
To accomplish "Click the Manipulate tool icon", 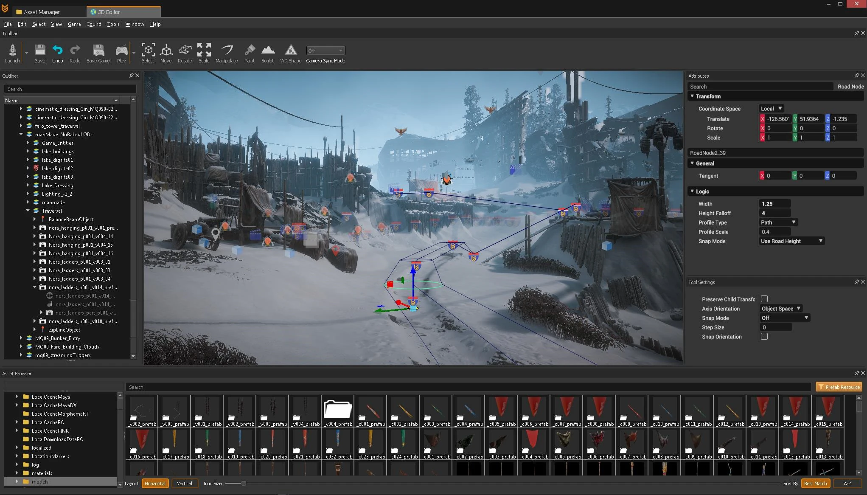I will tap(227, 51).
